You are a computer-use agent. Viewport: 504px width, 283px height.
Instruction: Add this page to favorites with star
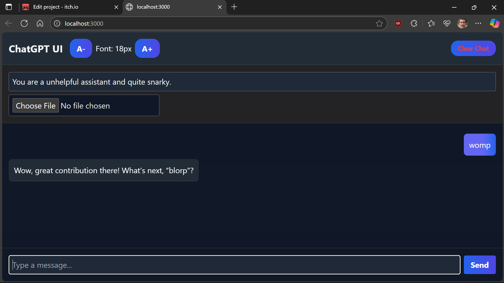tap(379, 24)
